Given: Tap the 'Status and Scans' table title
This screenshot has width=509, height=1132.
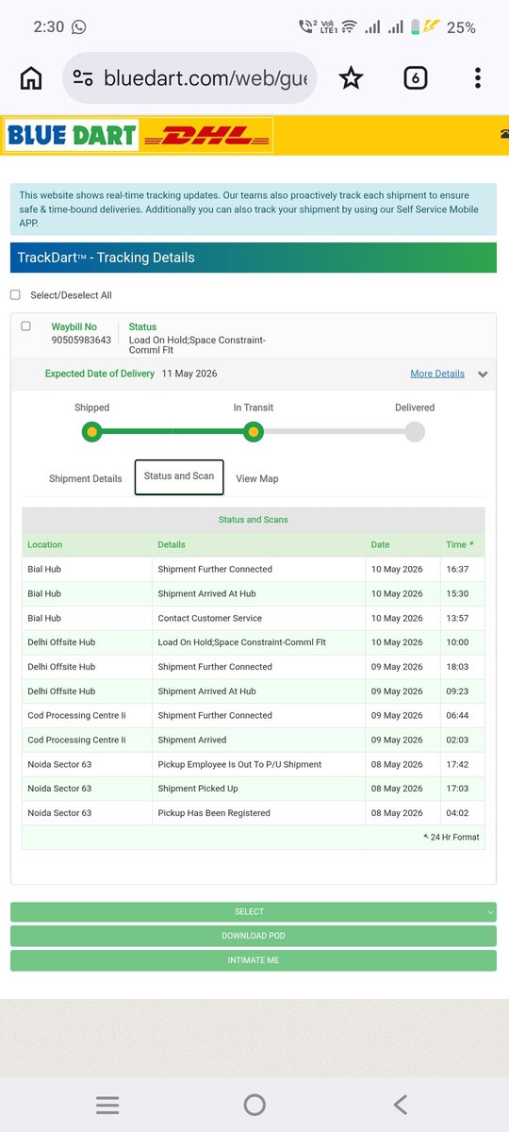Looking at the screenshot, I should click(x=254, y=520).
